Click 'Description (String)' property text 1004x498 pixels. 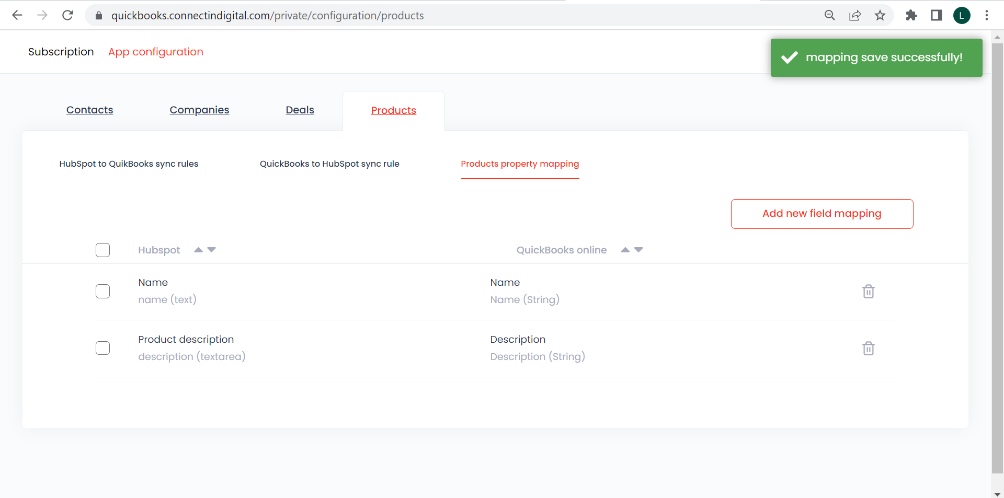click(538, 356)
